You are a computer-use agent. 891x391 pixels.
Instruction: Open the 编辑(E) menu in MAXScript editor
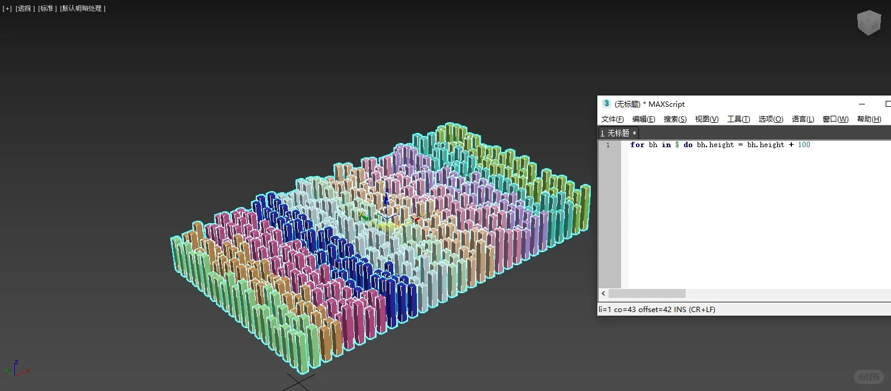coord(643,119)
